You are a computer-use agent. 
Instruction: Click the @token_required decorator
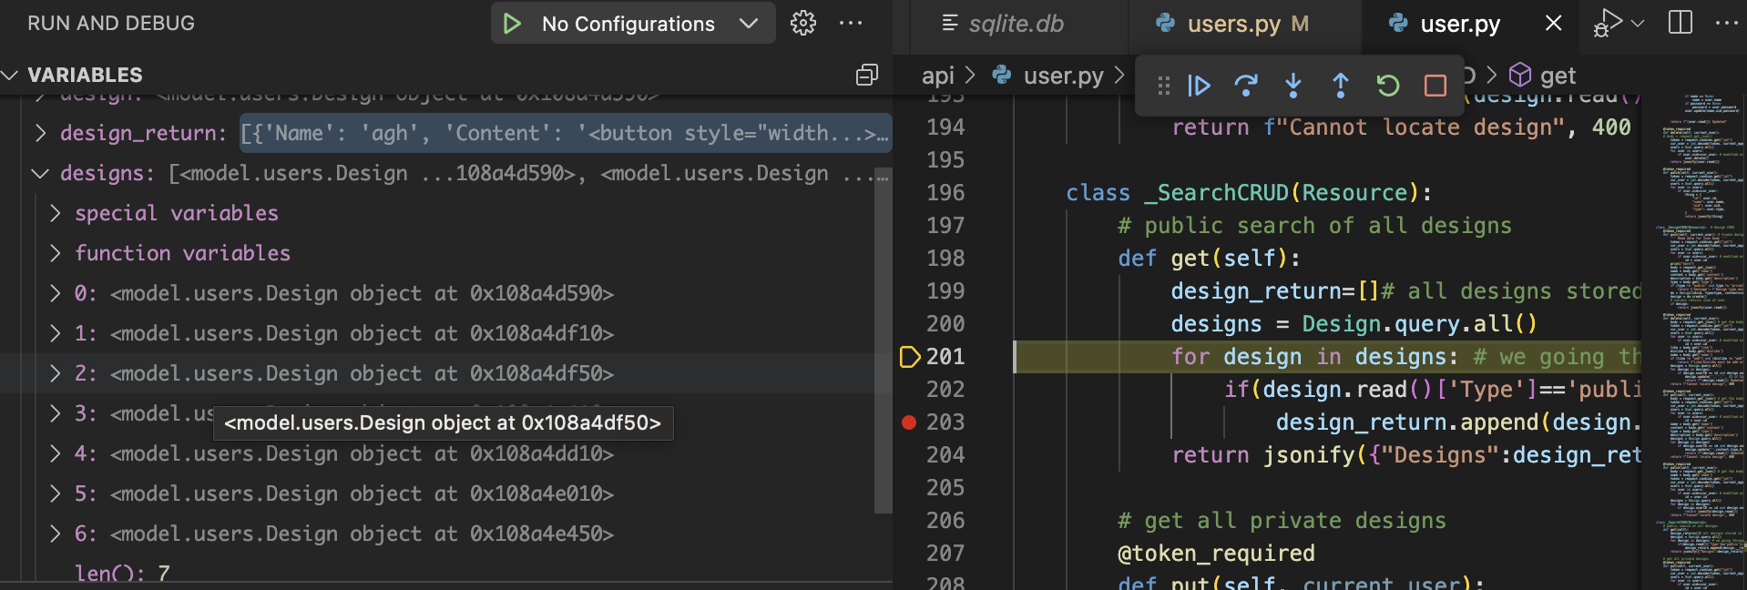[x=1216, y=554]
